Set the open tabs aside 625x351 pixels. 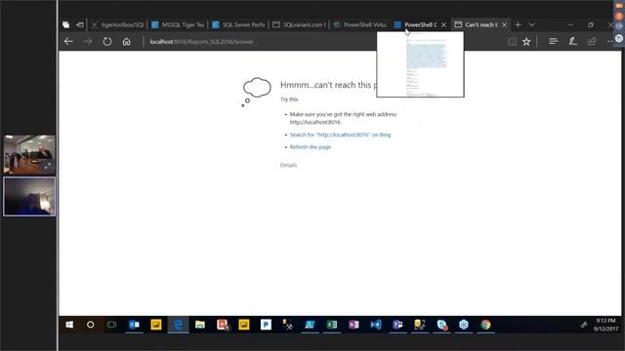coord(80,24)
